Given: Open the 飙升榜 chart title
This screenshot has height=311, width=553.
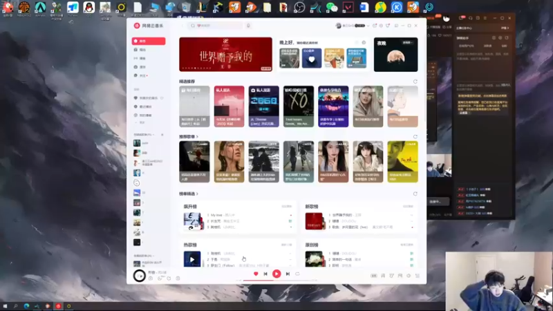Looking at the screenshot, I should coord(190,206).
